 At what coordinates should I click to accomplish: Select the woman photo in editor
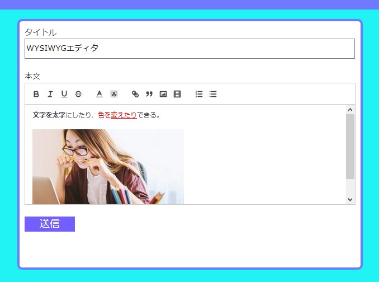click(108, 167)
